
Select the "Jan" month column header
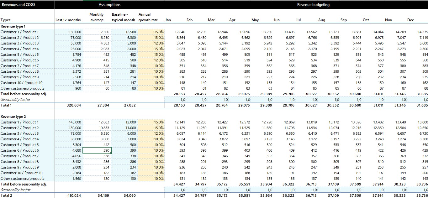coord(168,20)
